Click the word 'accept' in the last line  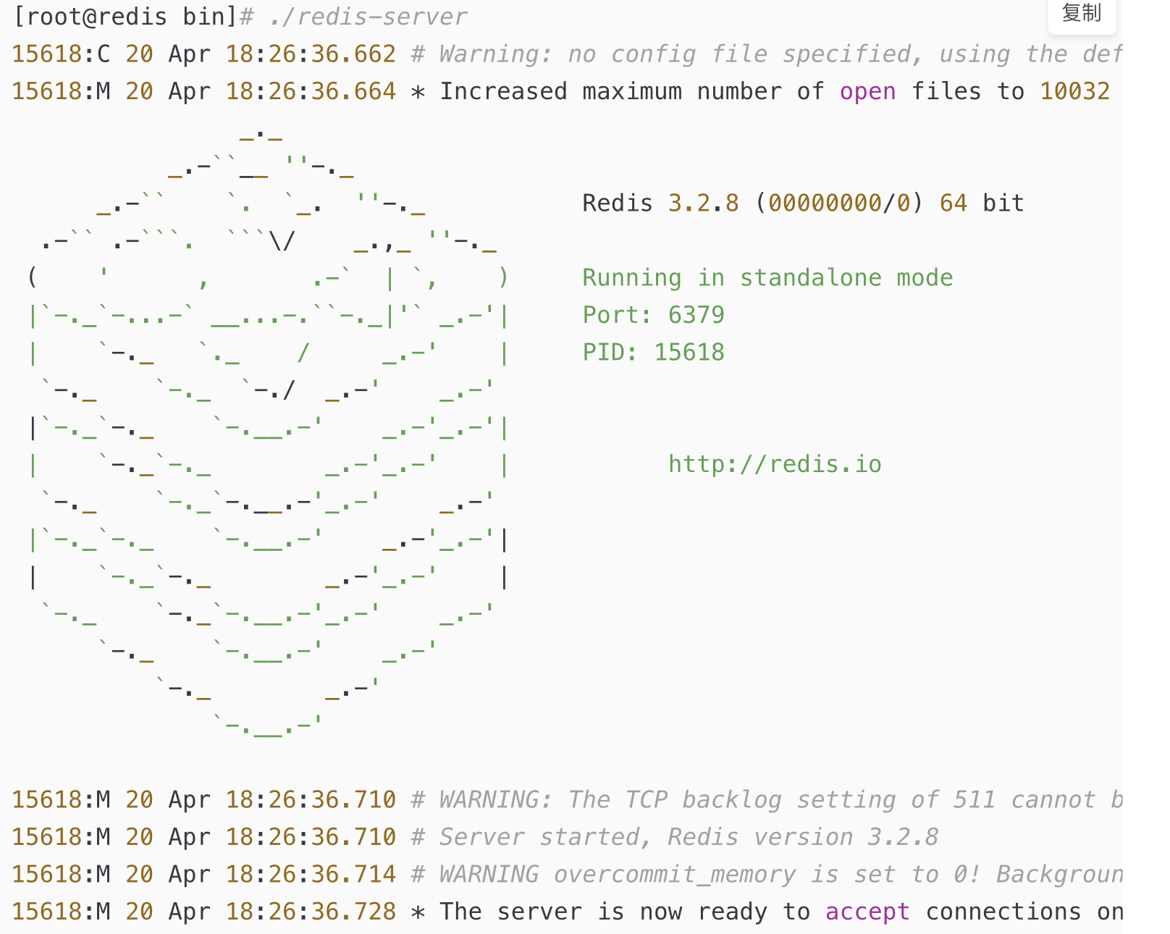(867, 912)
